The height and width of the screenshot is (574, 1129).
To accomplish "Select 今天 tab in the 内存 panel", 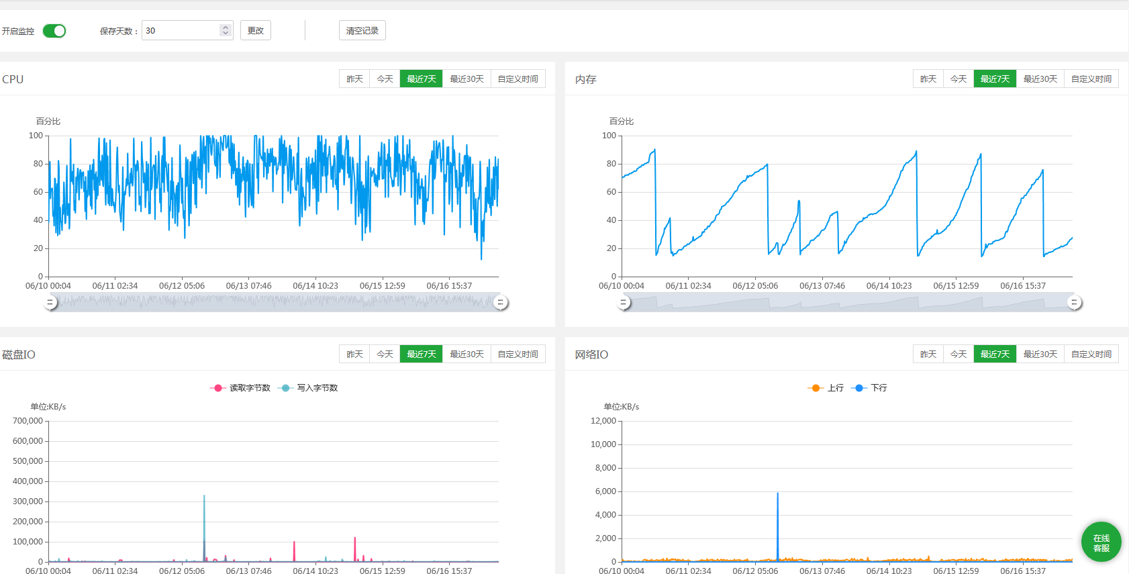I will pos(959,79).
